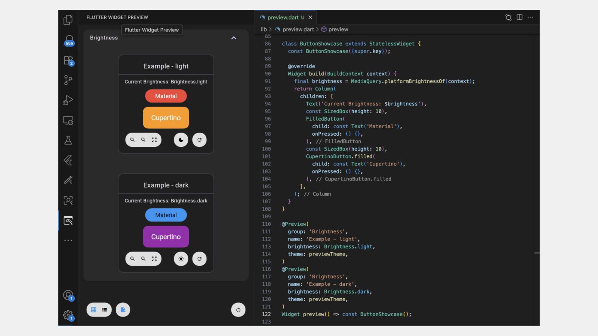Open the Source Control view

68,80
